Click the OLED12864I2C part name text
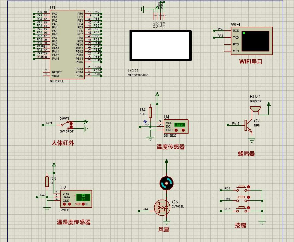The height and width of the screenshot is (242, 294). pyautogui.click(x=138, y=75)
